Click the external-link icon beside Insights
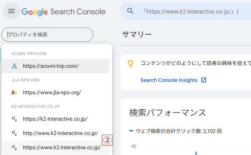 pyautogui.click(x=204, y=80)
